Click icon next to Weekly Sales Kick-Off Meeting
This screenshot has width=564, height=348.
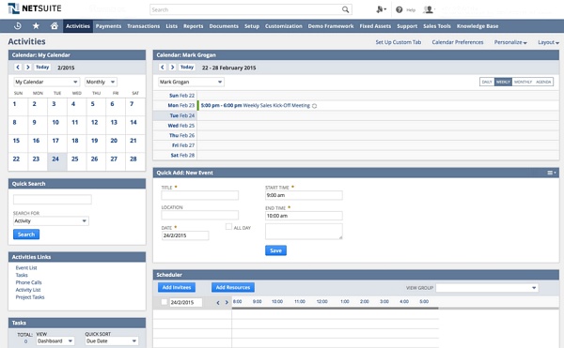[314, 106]
